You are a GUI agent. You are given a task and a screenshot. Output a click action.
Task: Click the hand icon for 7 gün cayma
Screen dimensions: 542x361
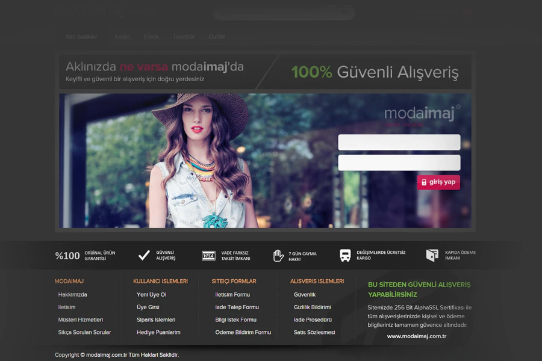click(278, 256)
